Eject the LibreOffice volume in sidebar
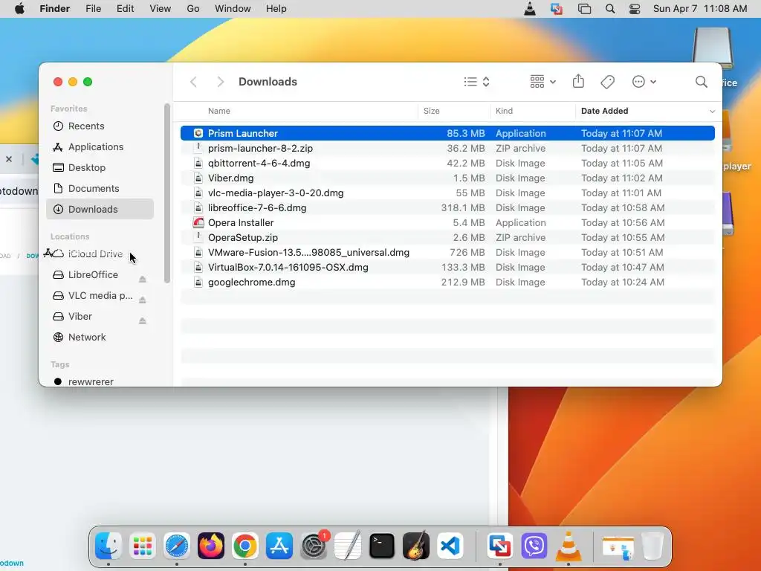This screenshot has height=571, width=761. point(142,279)
